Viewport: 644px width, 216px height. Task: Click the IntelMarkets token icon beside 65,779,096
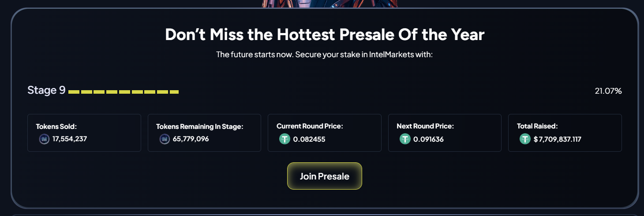click(x=165, y=139)
